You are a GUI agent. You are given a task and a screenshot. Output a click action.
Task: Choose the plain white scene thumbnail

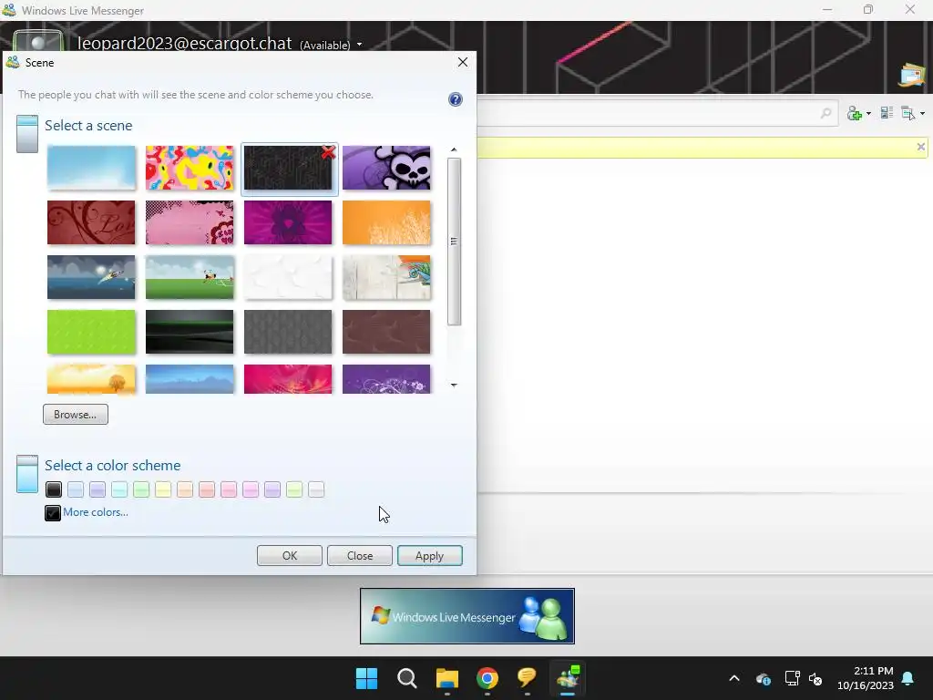pos(288,277)
